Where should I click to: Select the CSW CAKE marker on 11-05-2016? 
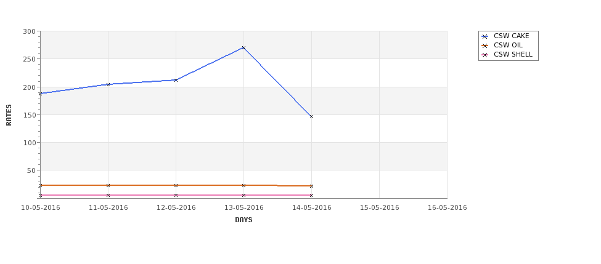[x=108, y=84]
